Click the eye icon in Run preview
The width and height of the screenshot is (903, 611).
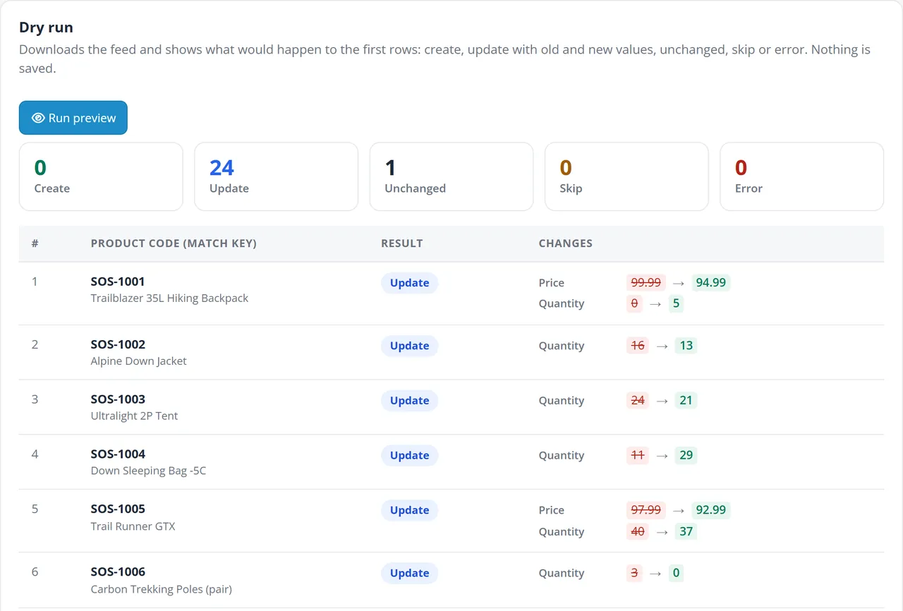(38, 118)
